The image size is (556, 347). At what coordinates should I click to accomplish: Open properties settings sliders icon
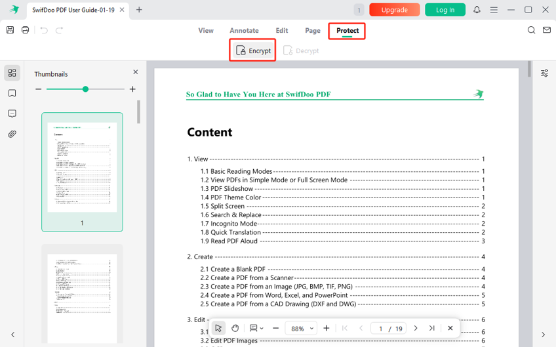click(544, 73)
